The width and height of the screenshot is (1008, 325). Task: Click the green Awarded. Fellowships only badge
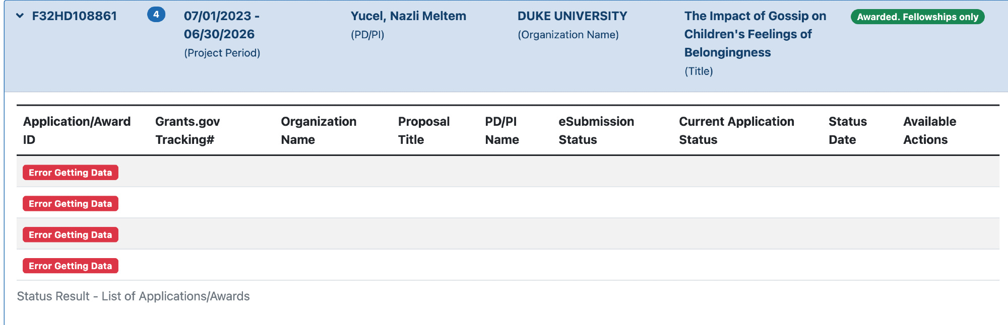[917, 17]
